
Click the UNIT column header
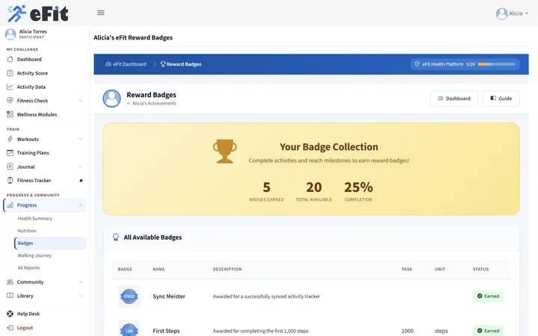point(439,269)
